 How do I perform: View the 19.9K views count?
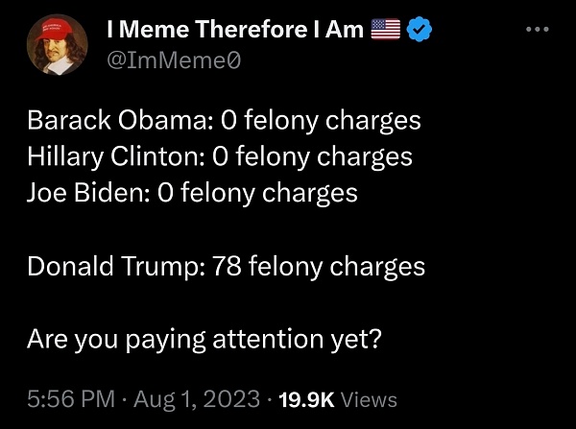(x=306, y=399)
